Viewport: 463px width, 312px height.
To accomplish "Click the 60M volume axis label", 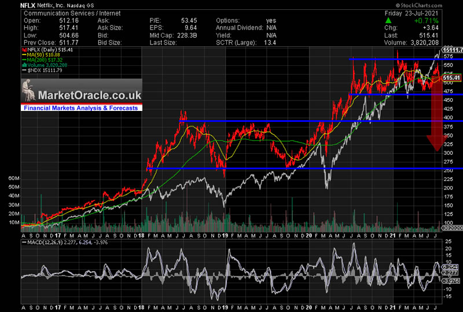I will click(14, 179).
